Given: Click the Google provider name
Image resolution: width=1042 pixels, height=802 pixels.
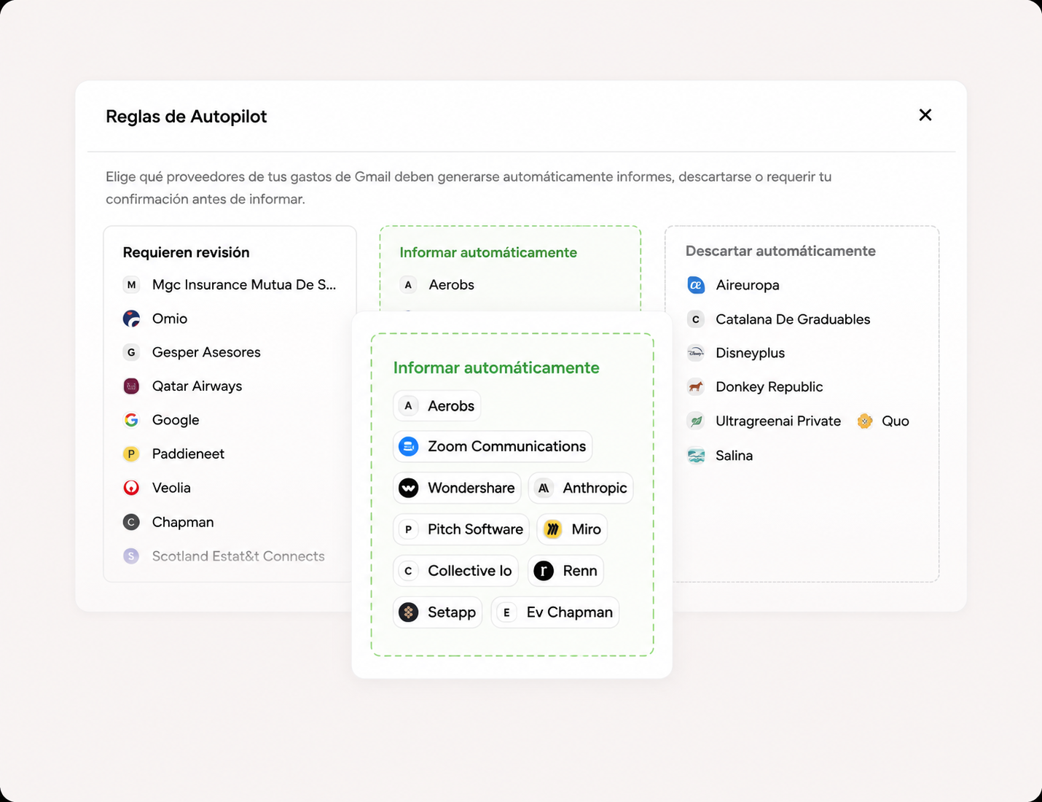Looking at the screenshot, I should (176, 420).
